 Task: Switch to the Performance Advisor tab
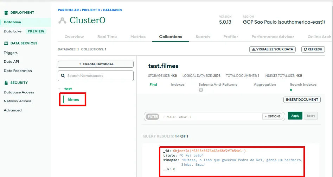coord(273,37)
